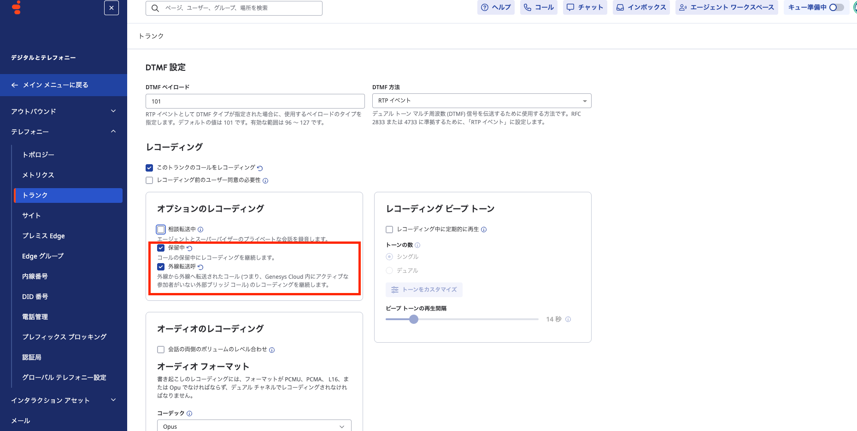This screenshot has width=857, height=431.
Task: Show info for 会話の両側のボリュームのレベル合わせ
Action: point(272,350)
